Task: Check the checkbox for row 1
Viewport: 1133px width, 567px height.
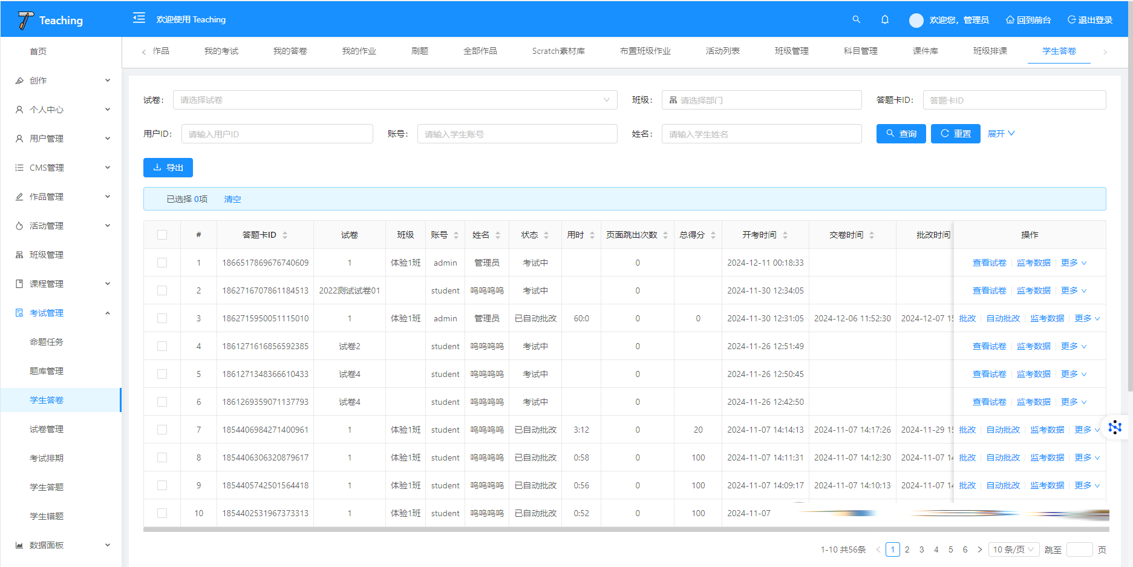Action: (x=162, y=263)
